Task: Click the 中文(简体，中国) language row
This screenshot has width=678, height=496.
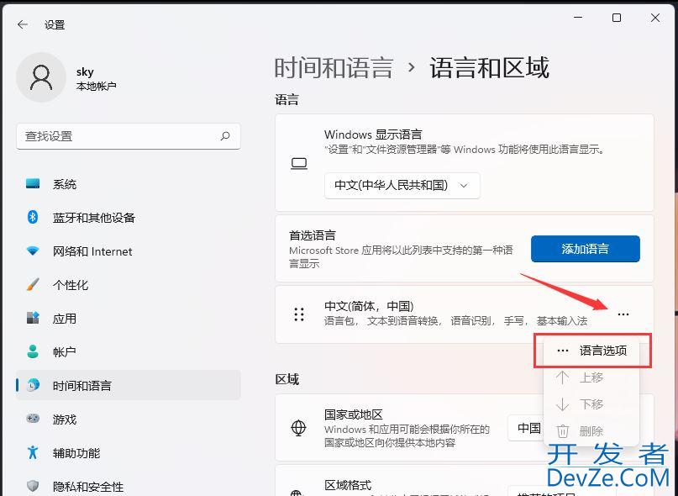Action: (465, 314)
